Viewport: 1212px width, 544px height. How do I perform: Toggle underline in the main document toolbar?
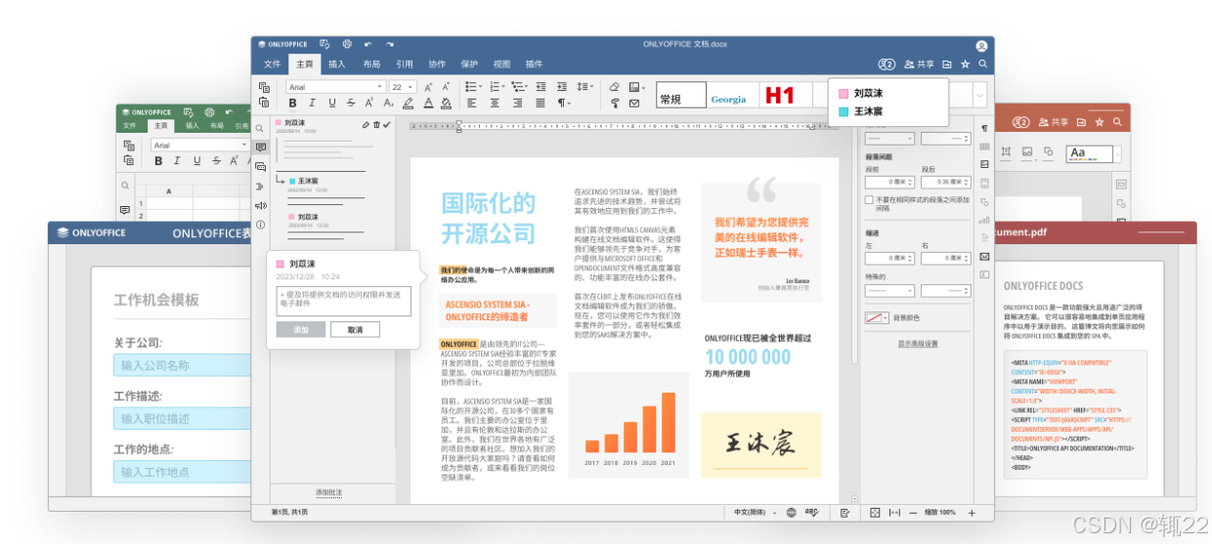(332, 103)
